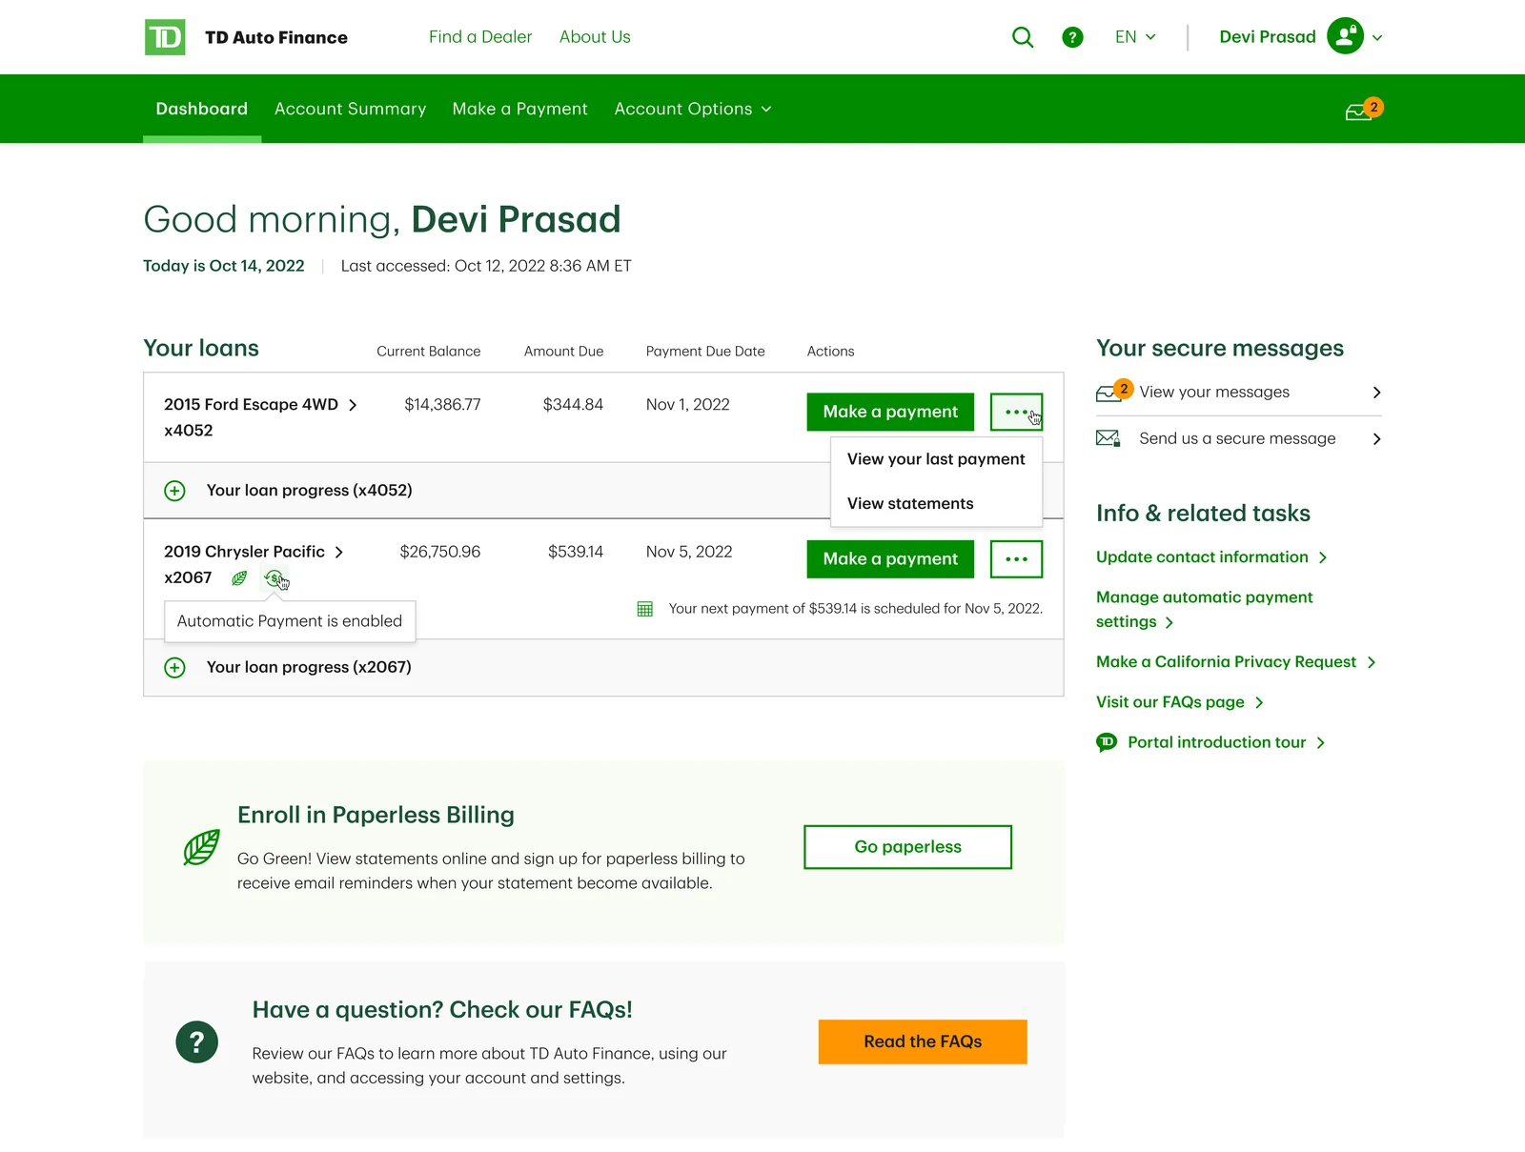Click the automatic payment icon next to x2067
Image resolution: width=1525 pixels, height=1152 pixels.
[274, 578]
